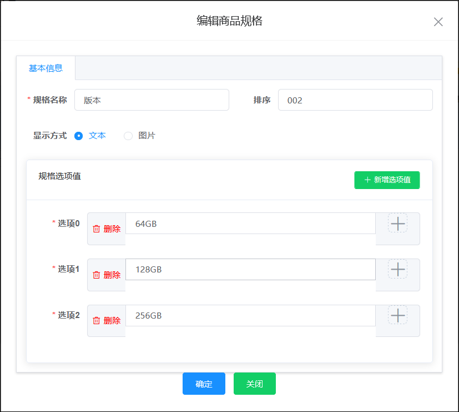This screenshot has width=459, height=412.
Task: Select the 文本 display mode radio button
Action: tap(79, 136)
